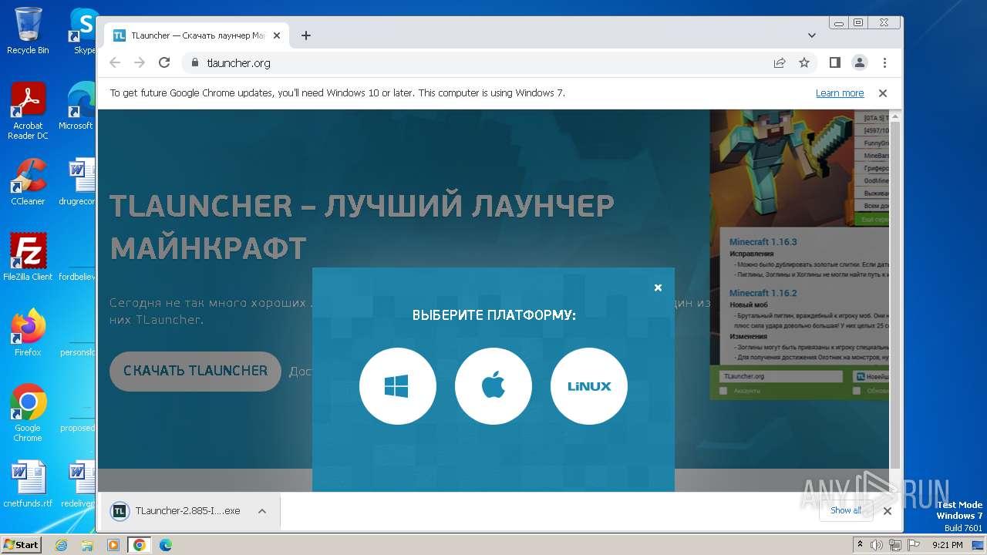This screenshot has height=555, width=987.
Task: Click the taskbar clock 9:21 PM
Action: point(948,545)
